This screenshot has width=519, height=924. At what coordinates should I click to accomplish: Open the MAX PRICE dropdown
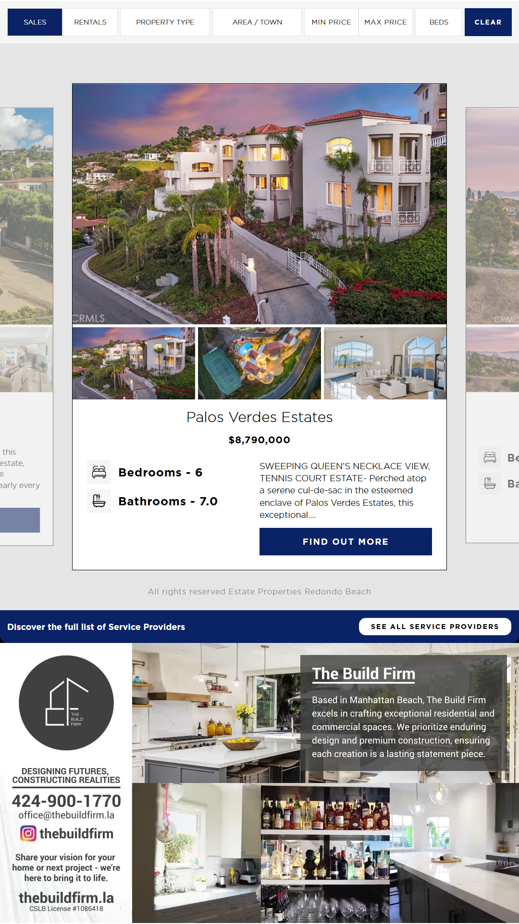click(x=385, y=22)
